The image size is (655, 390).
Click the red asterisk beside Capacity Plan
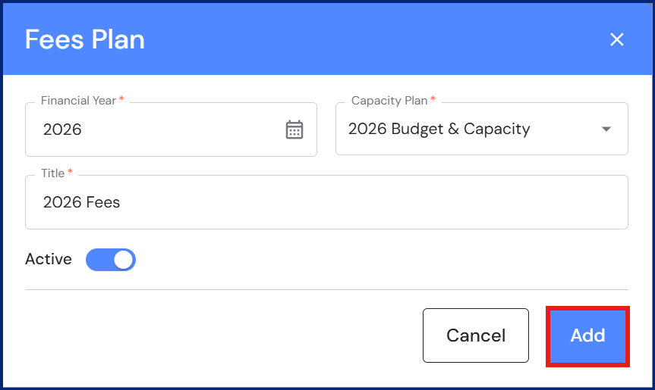[x=433, y=100]
